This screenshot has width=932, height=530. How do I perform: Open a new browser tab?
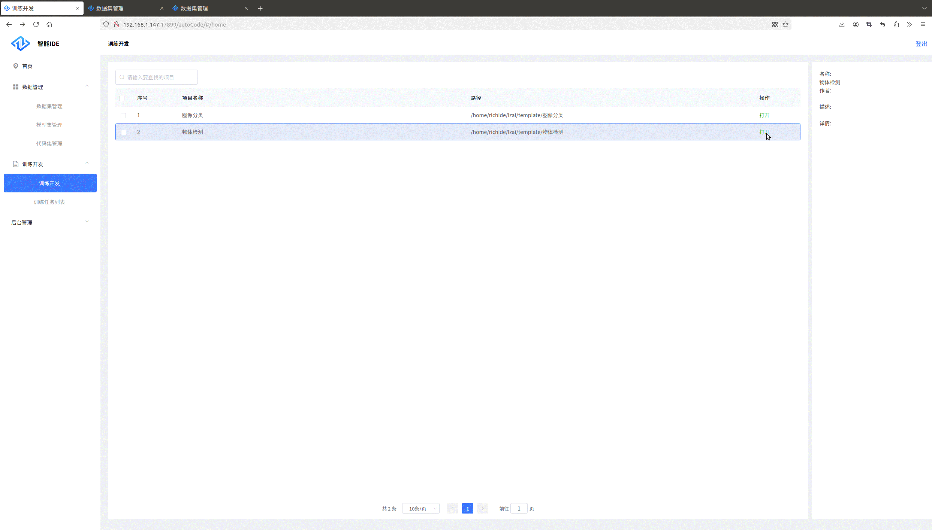click(x=260, y=8)
